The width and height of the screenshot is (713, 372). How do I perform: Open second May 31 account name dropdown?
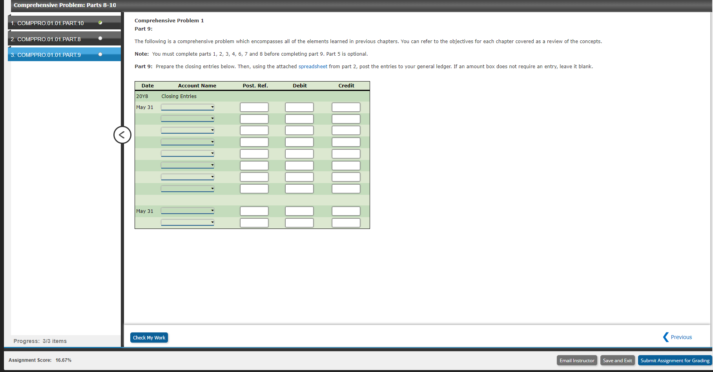[188, 210]
